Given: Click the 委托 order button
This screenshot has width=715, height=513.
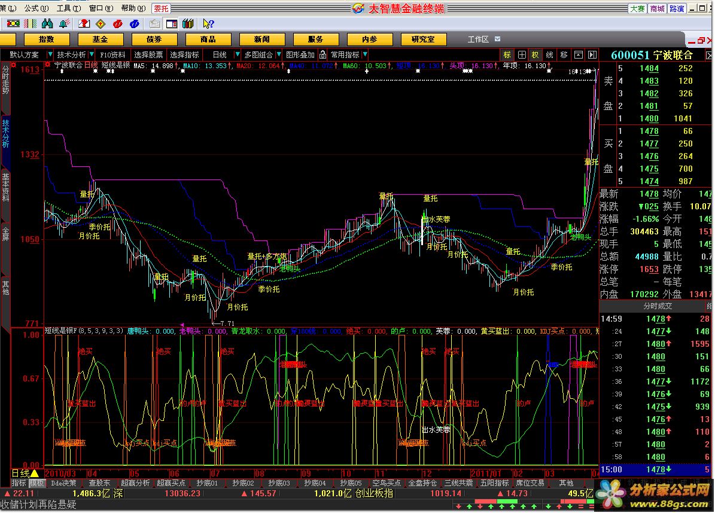Looking at the screenshot, I should 161,8.
